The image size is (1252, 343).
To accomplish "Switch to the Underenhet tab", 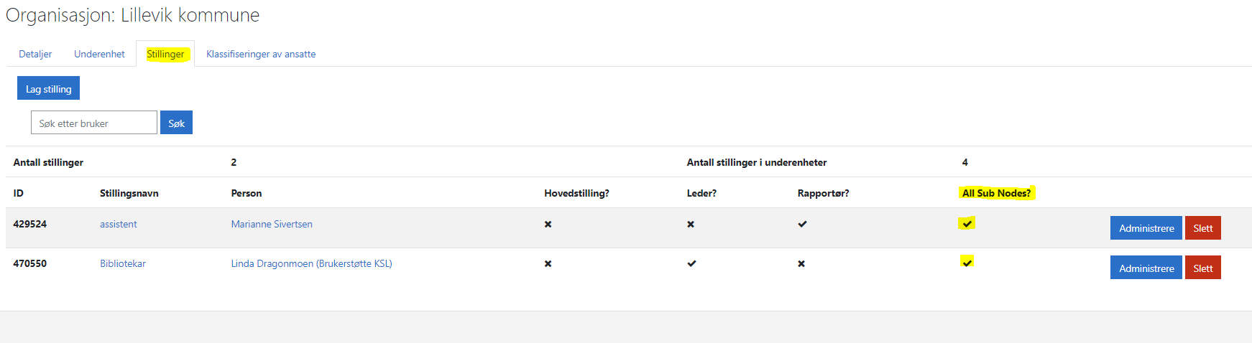I will [99, 54].
